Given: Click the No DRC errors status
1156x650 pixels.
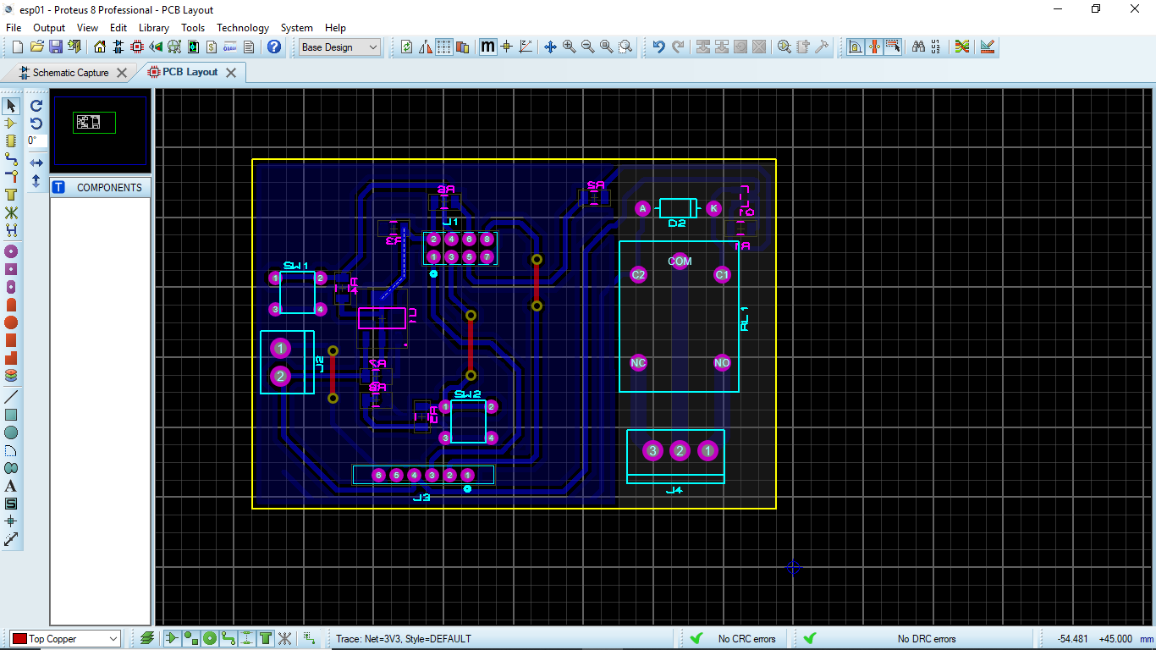Looking at the screenshot, I should 927,639.
